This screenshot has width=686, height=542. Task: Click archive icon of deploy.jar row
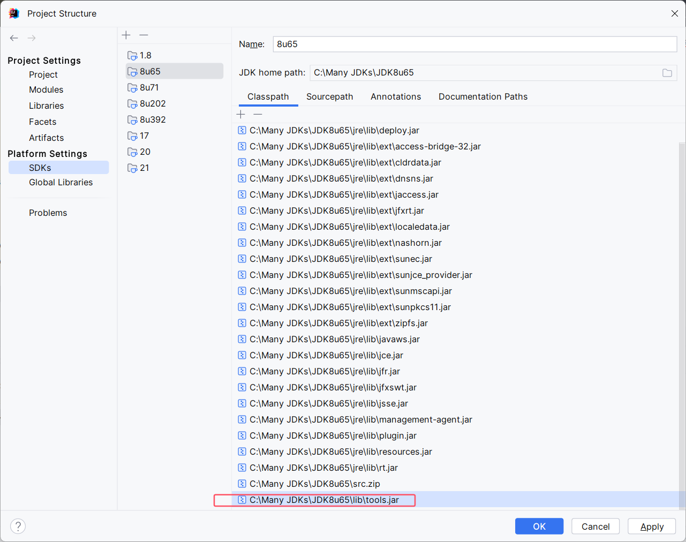[x=242, y=130]
